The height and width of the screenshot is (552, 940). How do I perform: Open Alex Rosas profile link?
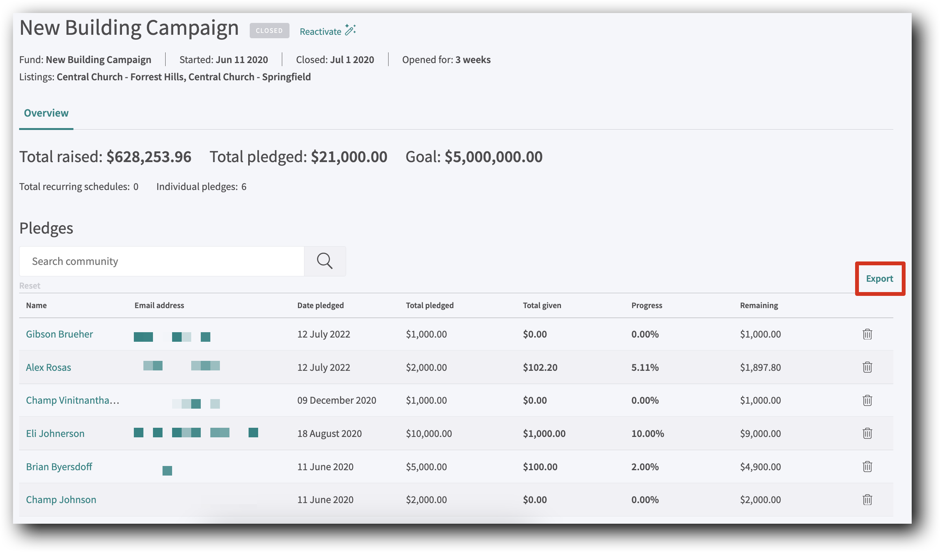coord(49,367)
